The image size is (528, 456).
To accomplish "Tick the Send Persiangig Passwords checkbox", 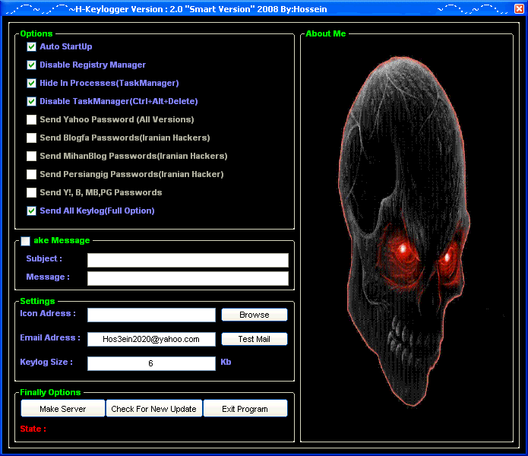I will click(32, 174).
